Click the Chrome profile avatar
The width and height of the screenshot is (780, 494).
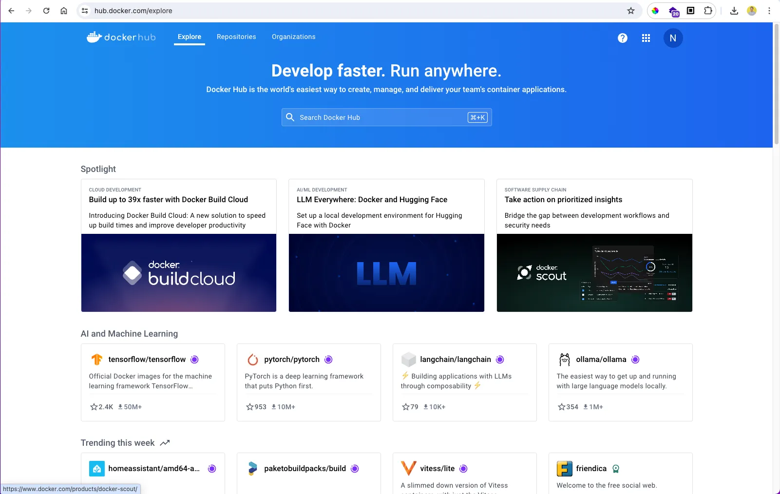[x=752, y=11]
